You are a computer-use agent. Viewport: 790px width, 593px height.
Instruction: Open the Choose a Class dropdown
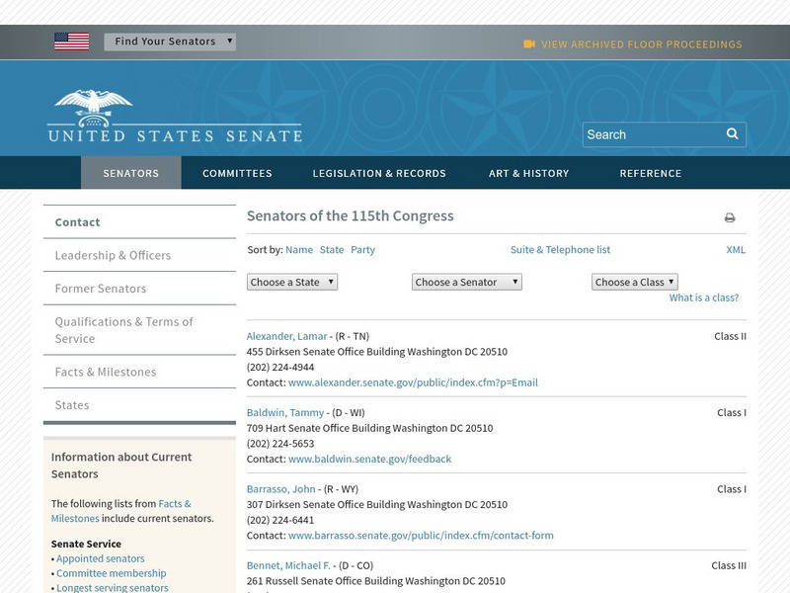point(633,281)
